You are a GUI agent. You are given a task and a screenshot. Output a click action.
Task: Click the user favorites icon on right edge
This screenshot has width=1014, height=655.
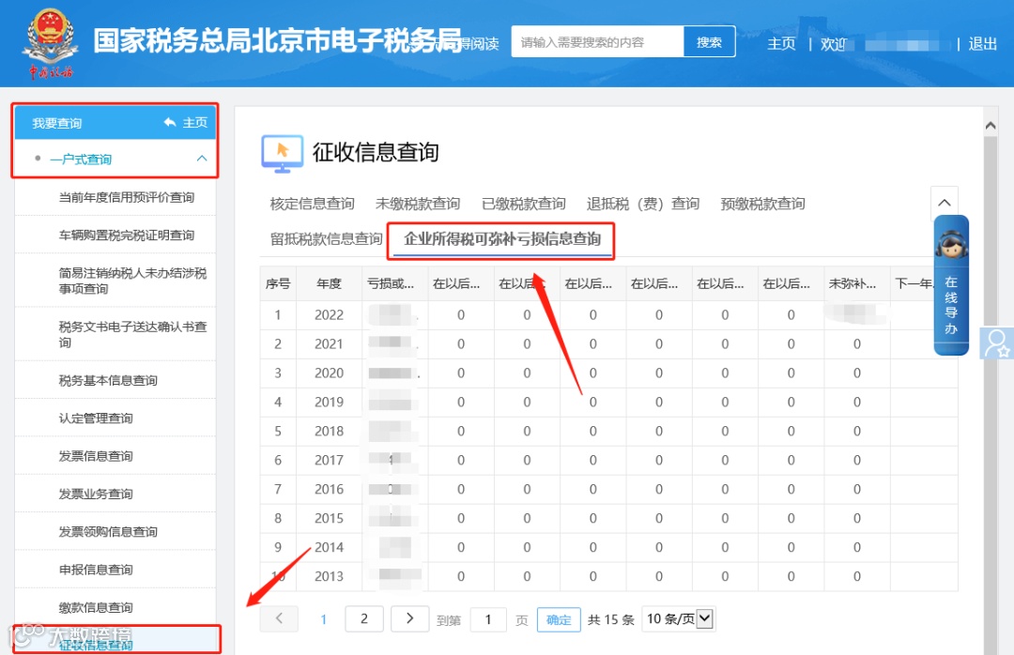point(996,343)
